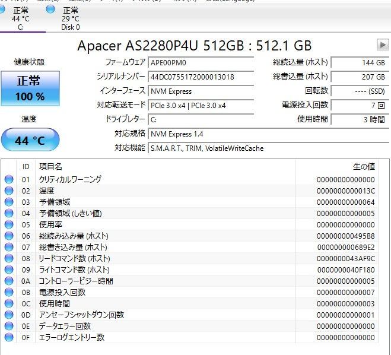Click the 生の値 column header
Viewport: 391px width, 355px height.
click(364, 167)
